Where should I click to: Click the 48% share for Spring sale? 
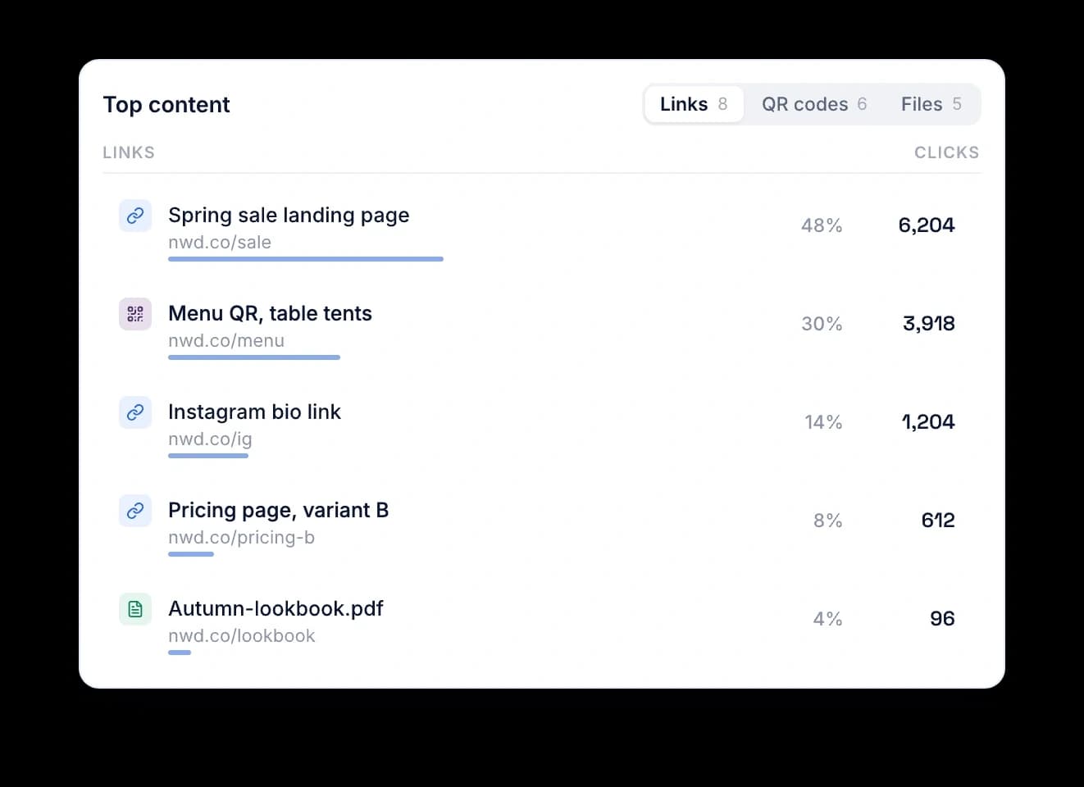click(822, 225)
